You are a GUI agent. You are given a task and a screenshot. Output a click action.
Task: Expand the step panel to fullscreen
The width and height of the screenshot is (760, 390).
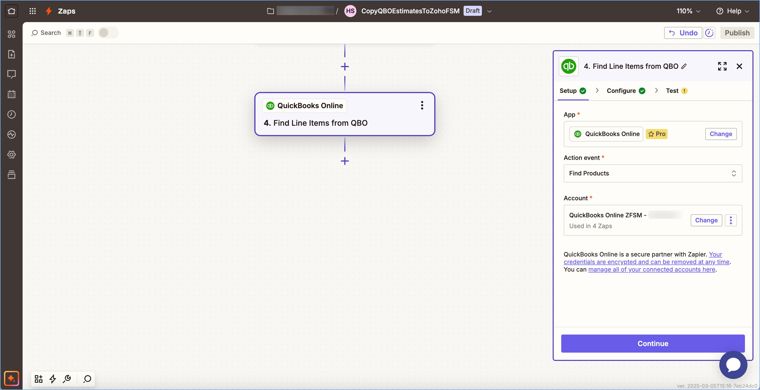coord(722,66)
